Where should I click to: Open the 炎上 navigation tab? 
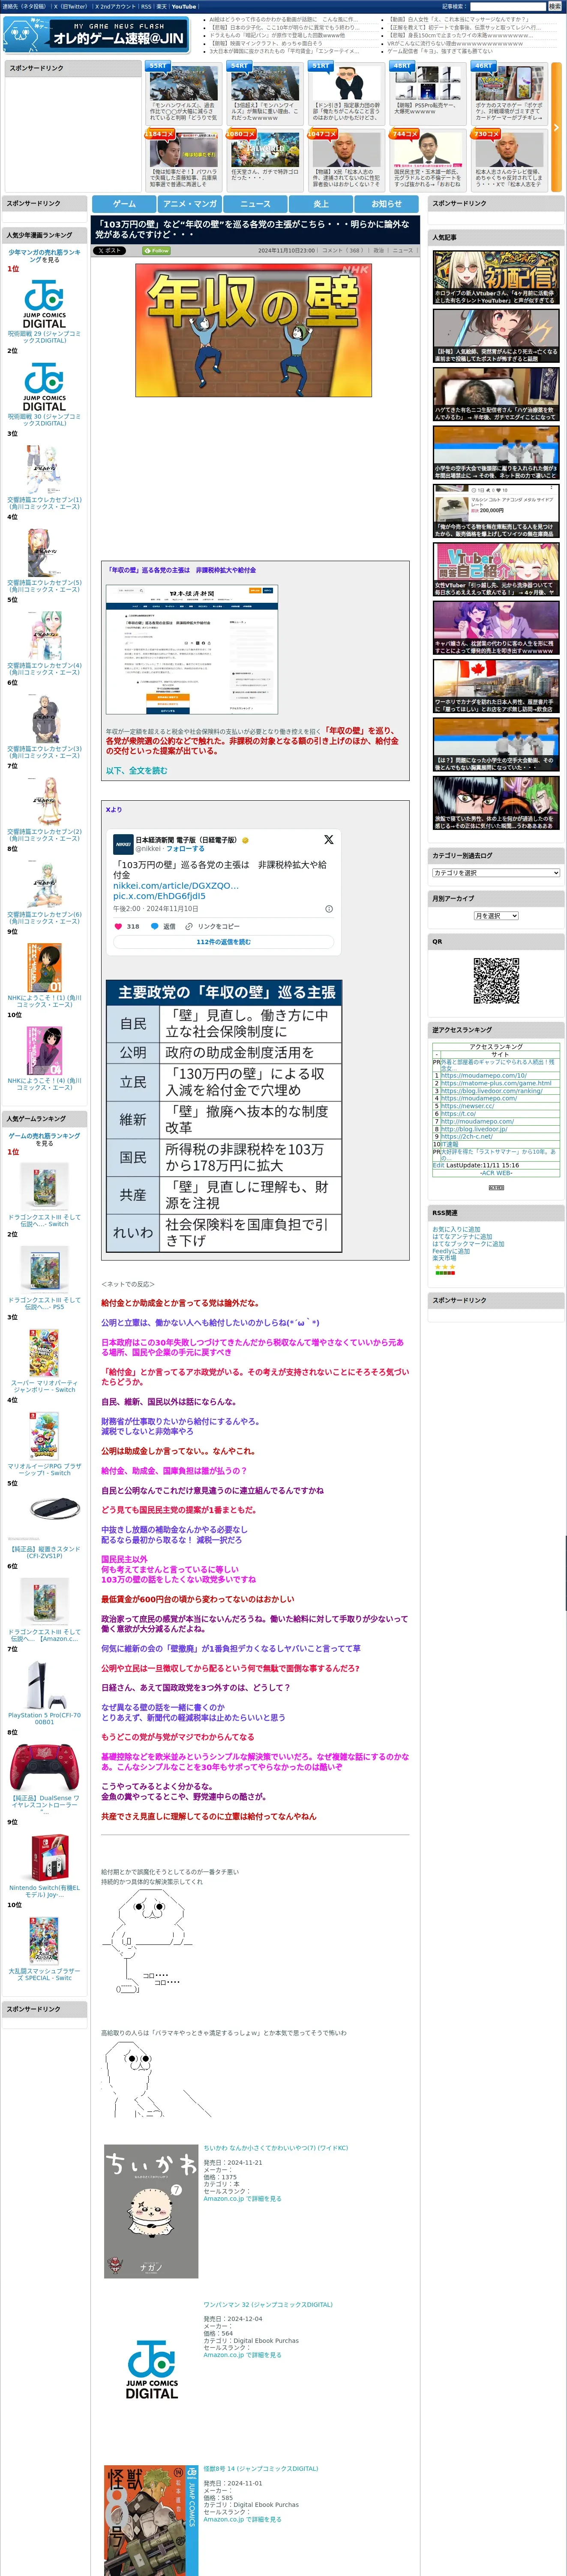(321, 204)
